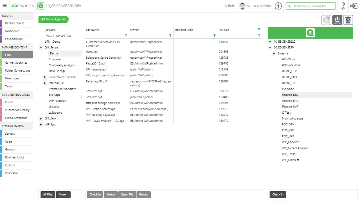Open the column chooser menu icon
Screen dimensions: 360x202
click(259, 29)
